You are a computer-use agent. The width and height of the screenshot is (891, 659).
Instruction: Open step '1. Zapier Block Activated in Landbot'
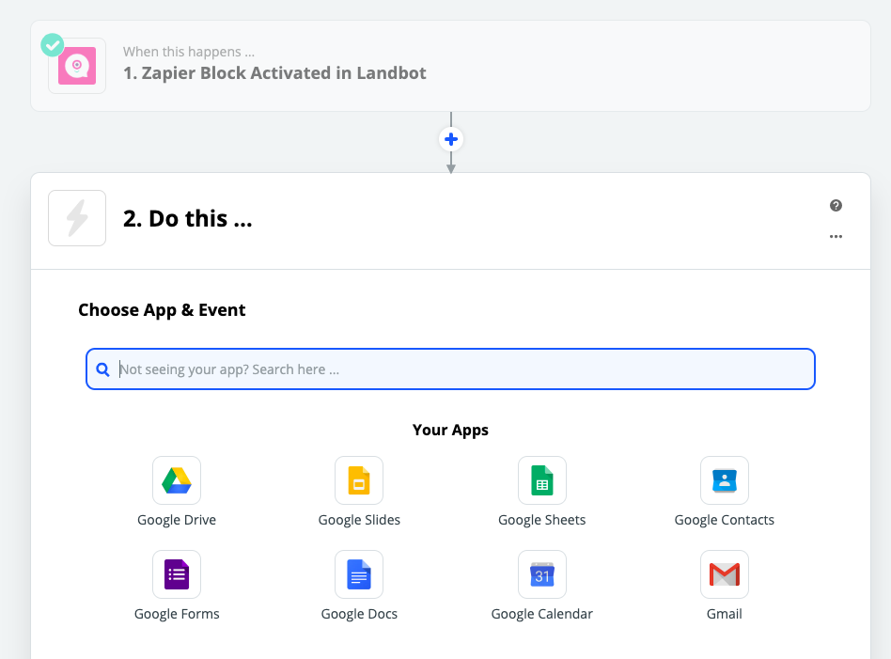pyautogui.click(x=450, y=66)
